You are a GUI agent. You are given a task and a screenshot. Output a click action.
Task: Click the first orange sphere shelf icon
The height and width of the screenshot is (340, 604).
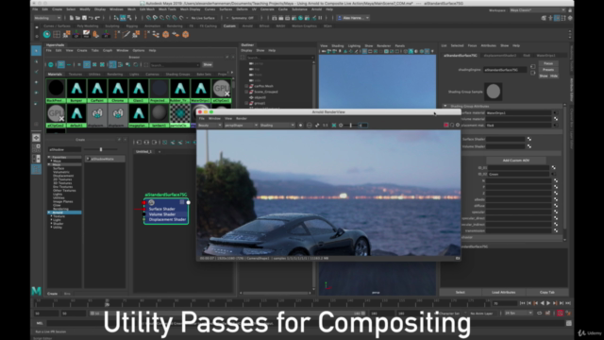coord(166,34)
